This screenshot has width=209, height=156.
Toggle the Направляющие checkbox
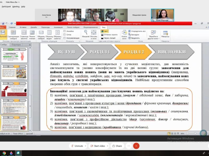coord(65,38)
